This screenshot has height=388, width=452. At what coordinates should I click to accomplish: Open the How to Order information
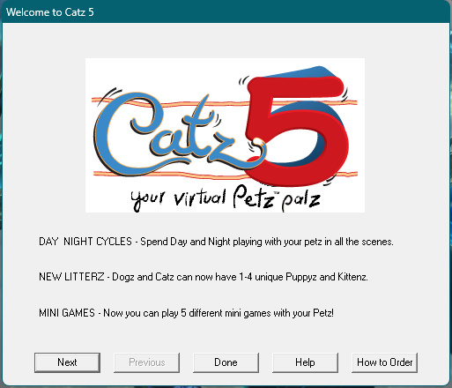(x=384, y=362)
